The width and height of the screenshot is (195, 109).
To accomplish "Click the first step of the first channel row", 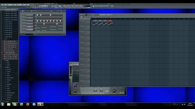I will coord(37,15).
